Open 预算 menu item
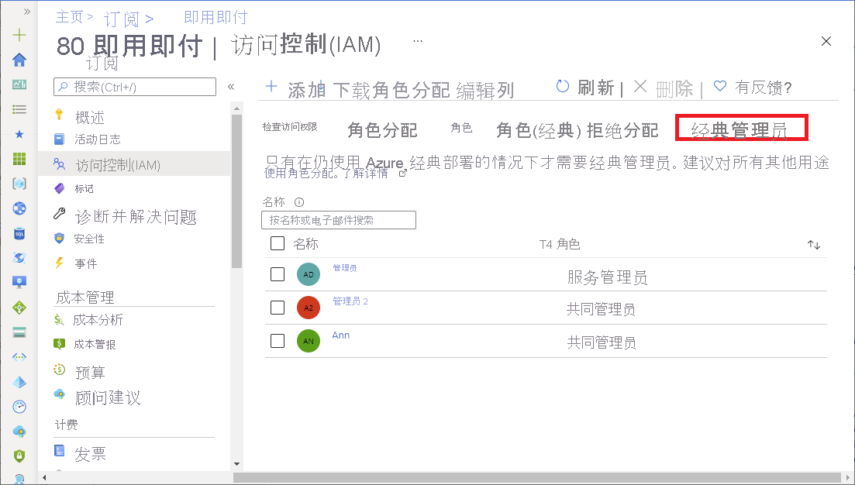The width and height of the screenshot is (855, 485). 90,372
